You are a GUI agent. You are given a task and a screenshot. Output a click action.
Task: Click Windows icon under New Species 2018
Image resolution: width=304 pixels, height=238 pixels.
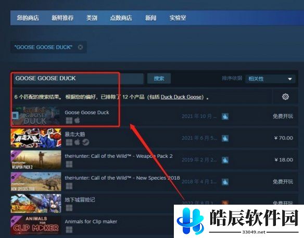pyautogui.click(x=69, y=186)
